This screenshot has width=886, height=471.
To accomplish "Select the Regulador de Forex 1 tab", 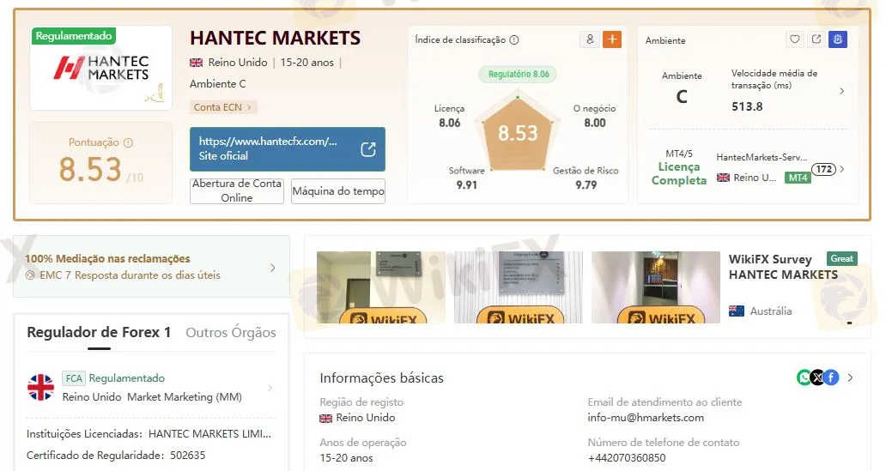I will [x=99, y=333].
